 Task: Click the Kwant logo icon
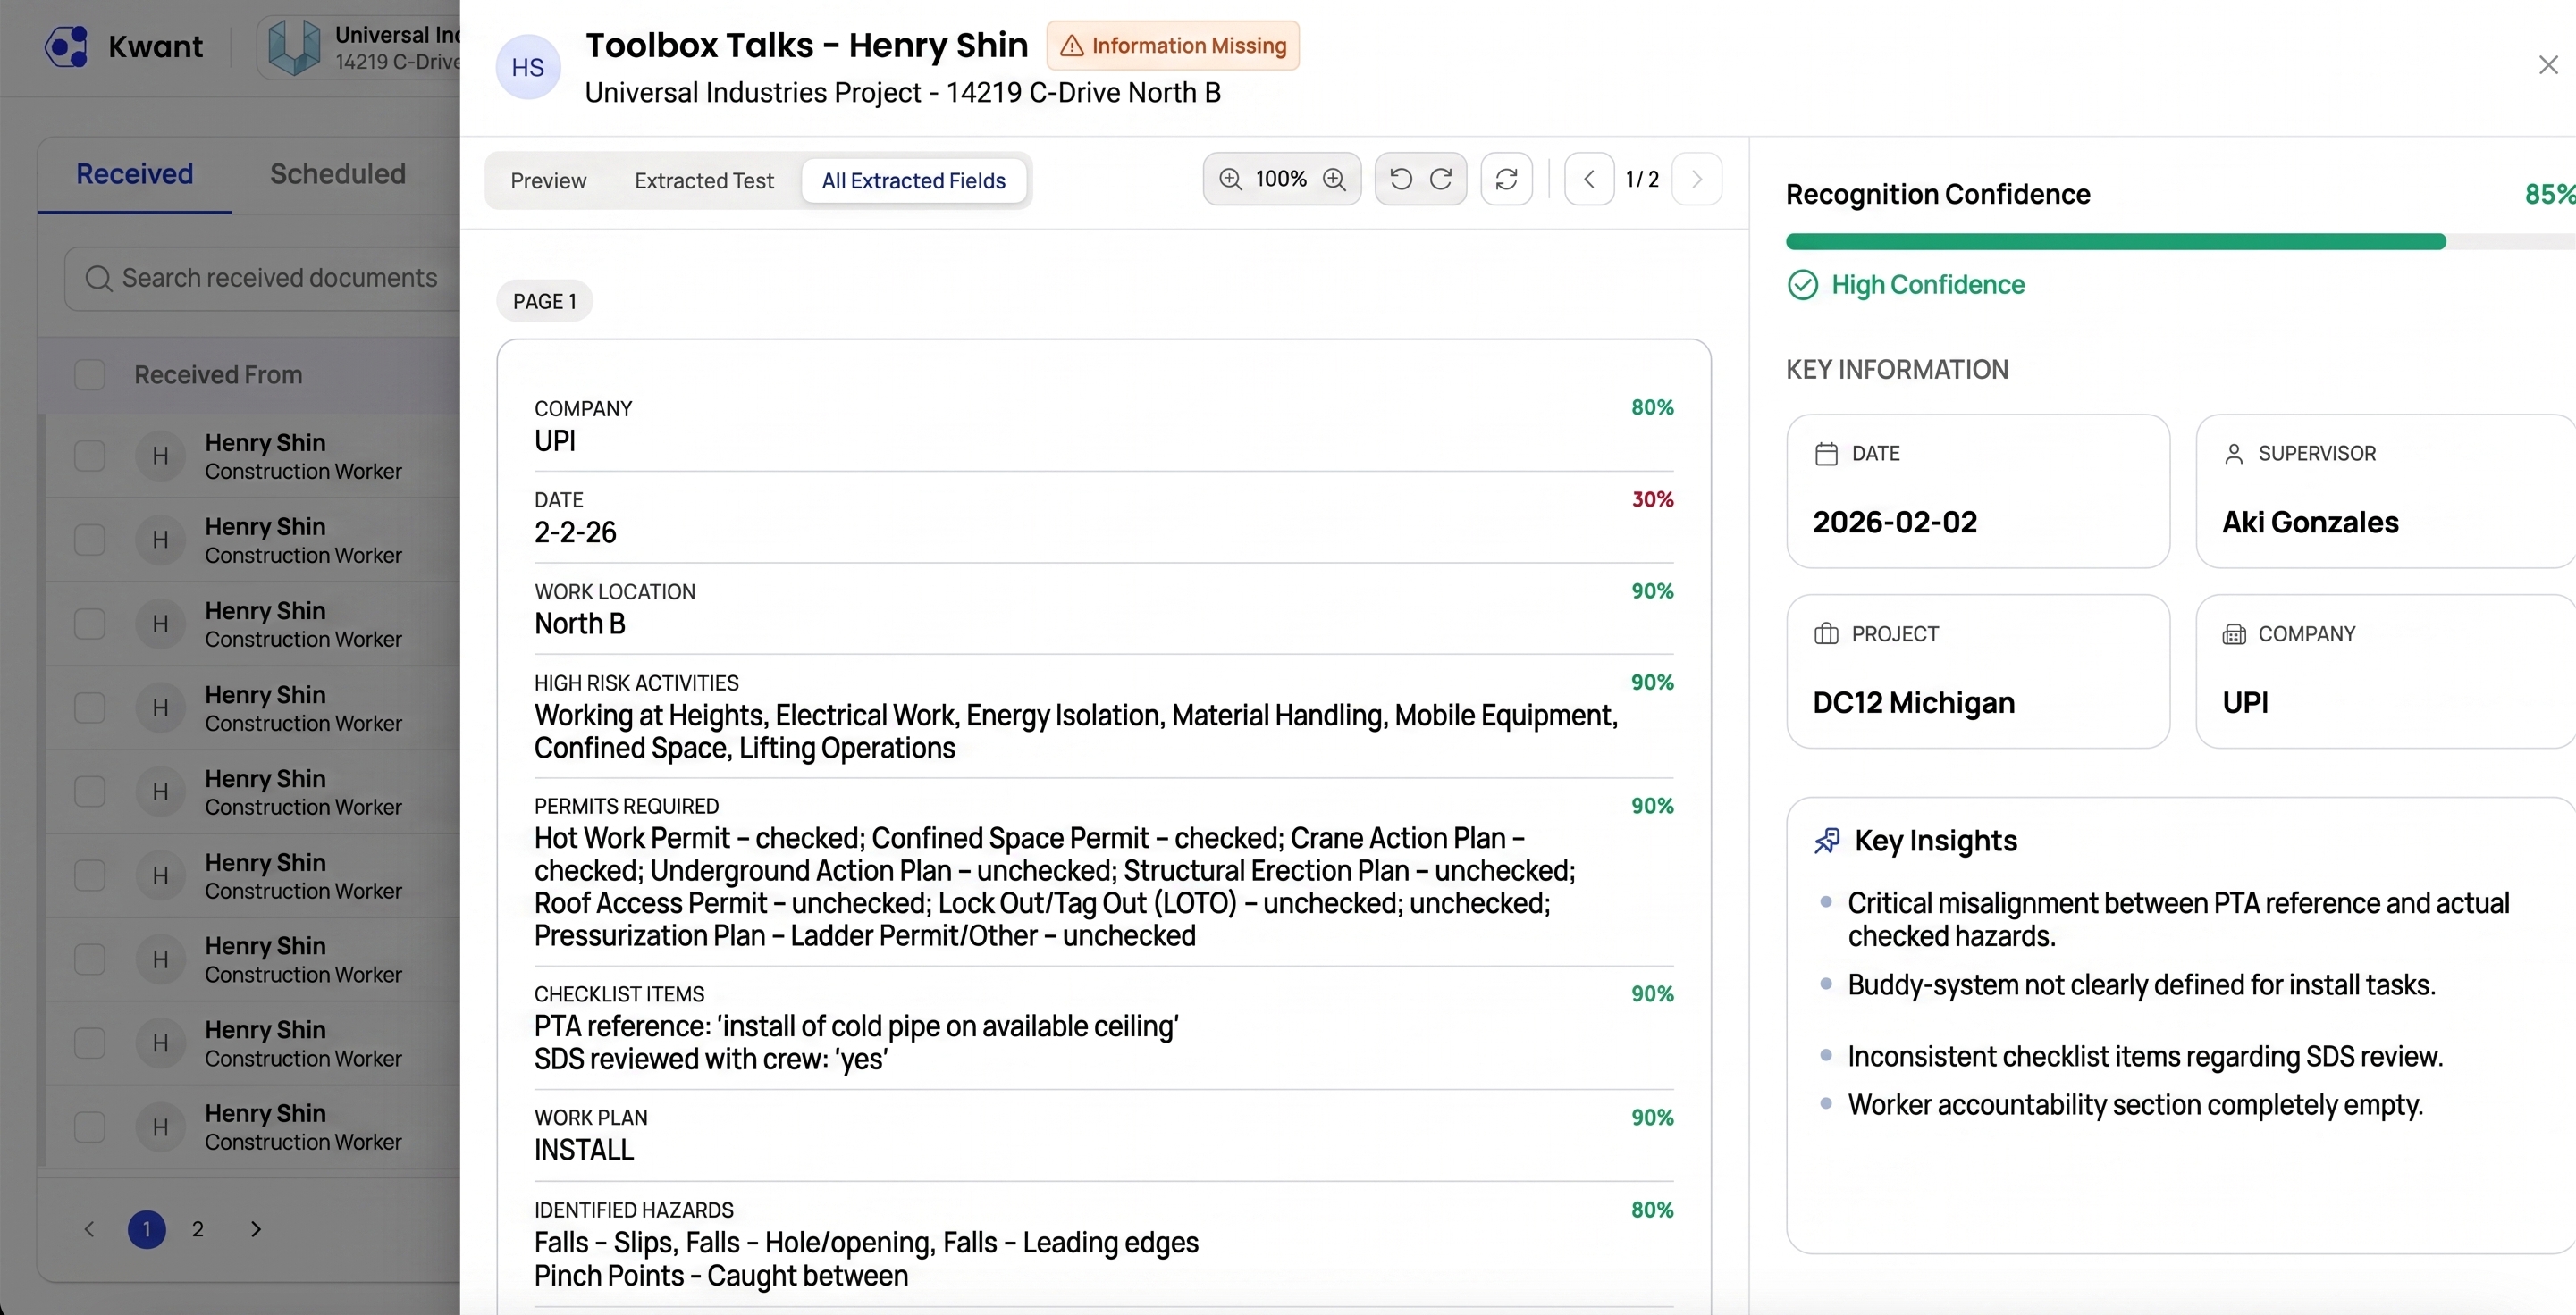click(67, 47)
